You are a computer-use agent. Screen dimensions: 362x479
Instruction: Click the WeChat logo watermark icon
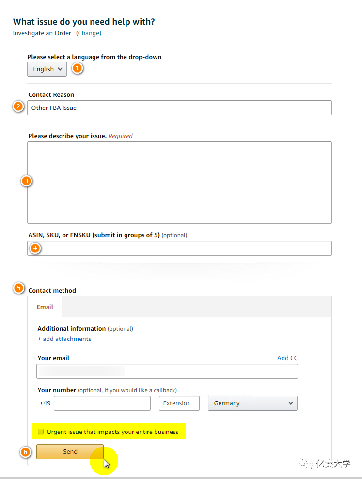coord(307,464)
